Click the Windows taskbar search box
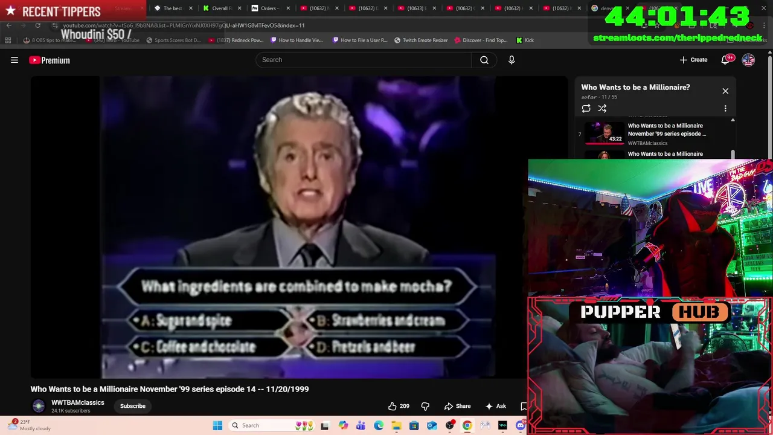Viewport: 773px width, 435px height. tap(272, 425)
